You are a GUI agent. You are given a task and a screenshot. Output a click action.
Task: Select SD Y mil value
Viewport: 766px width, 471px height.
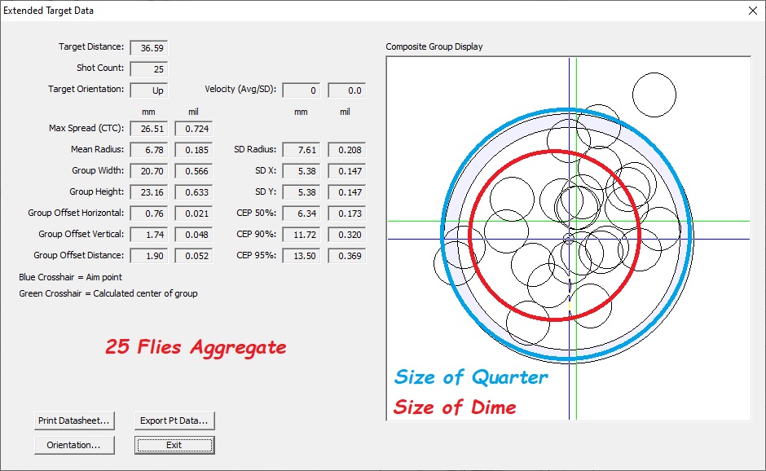[347, 192]
